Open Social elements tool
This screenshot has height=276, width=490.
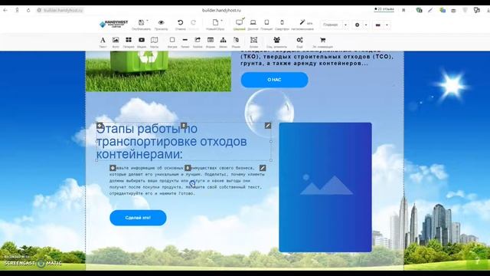[276, 40]
